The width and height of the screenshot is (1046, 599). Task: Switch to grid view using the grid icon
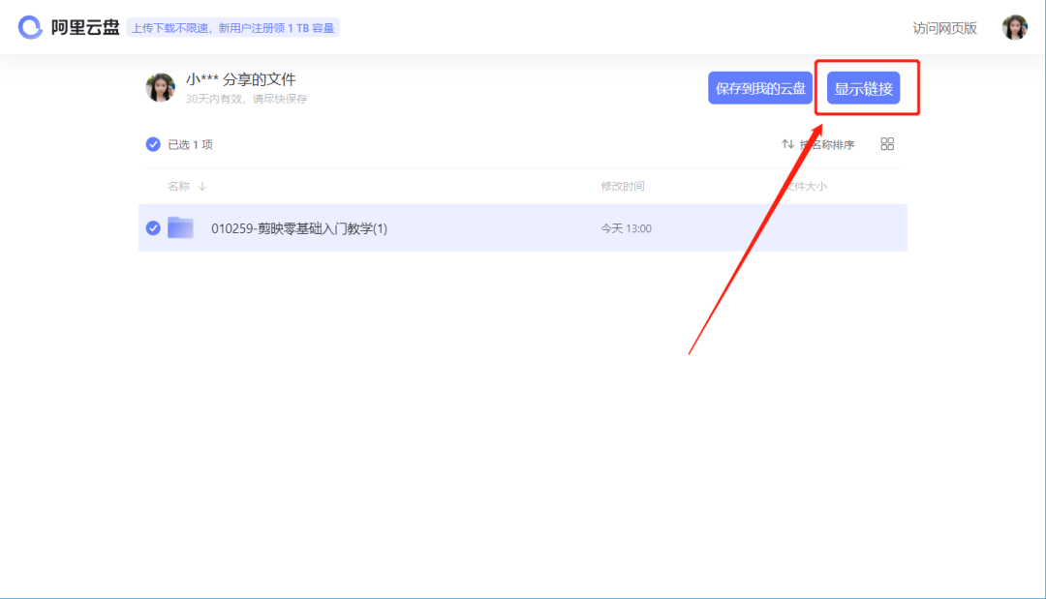(x=887, y=144)
